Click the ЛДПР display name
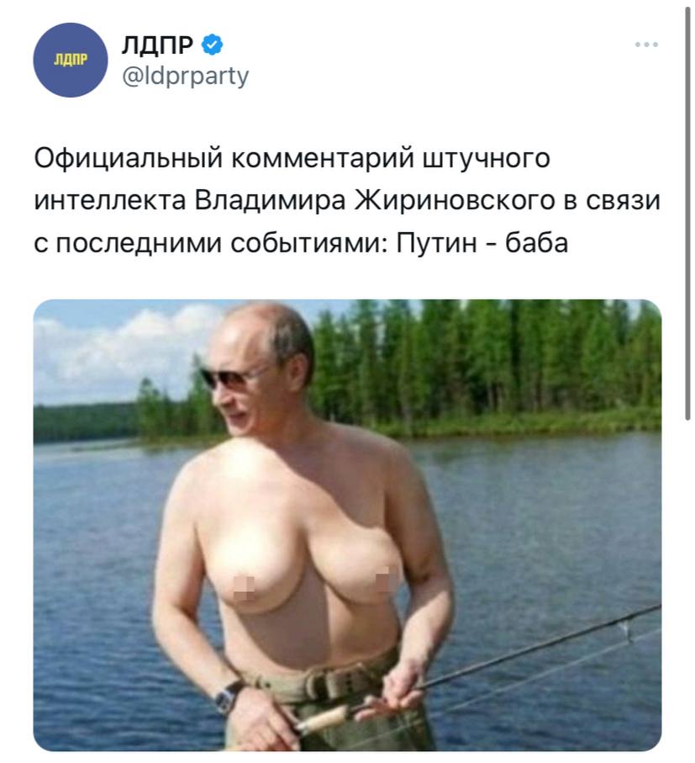The width and height of the screenshot is (695, 763). [x=157, y=45]
